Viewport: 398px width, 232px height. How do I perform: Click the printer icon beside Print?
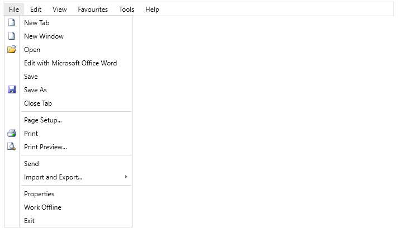11,133
